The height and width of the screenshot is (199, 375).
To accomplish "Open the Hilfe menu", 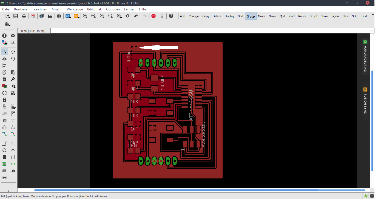I will pos(143,9).
